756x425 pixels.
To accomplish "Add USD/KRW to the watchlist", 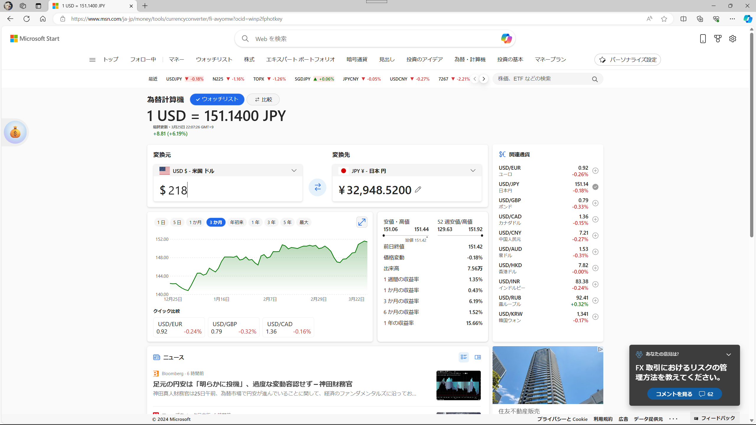I will pos(596,317).
